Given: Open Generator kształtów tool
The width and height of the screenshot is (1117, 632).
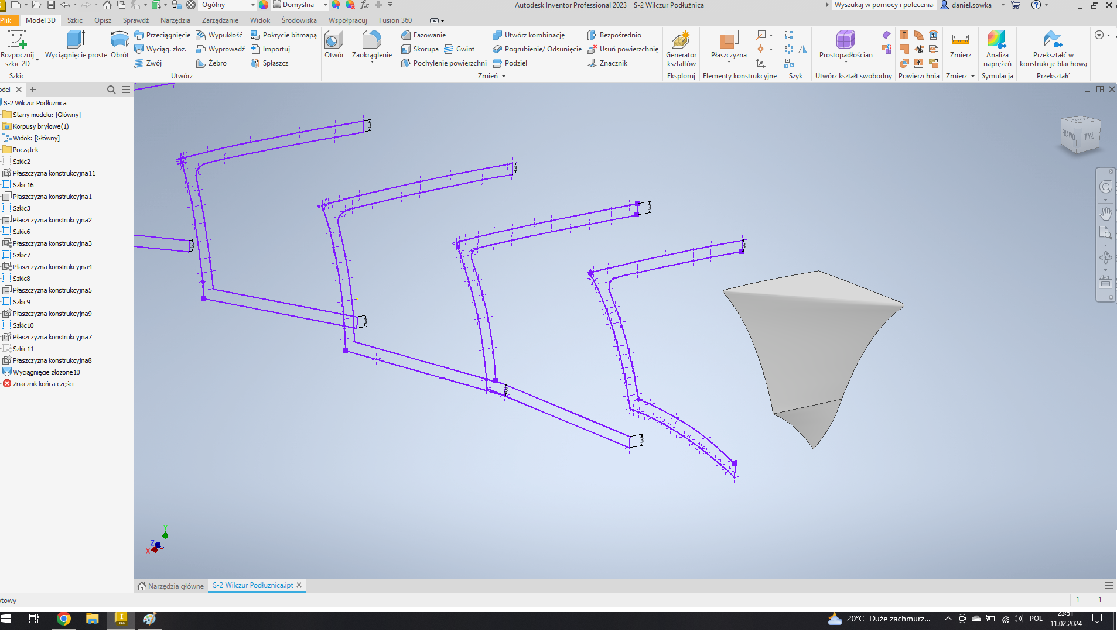Looking at the screenshot, I should click(x=681, y=49).
